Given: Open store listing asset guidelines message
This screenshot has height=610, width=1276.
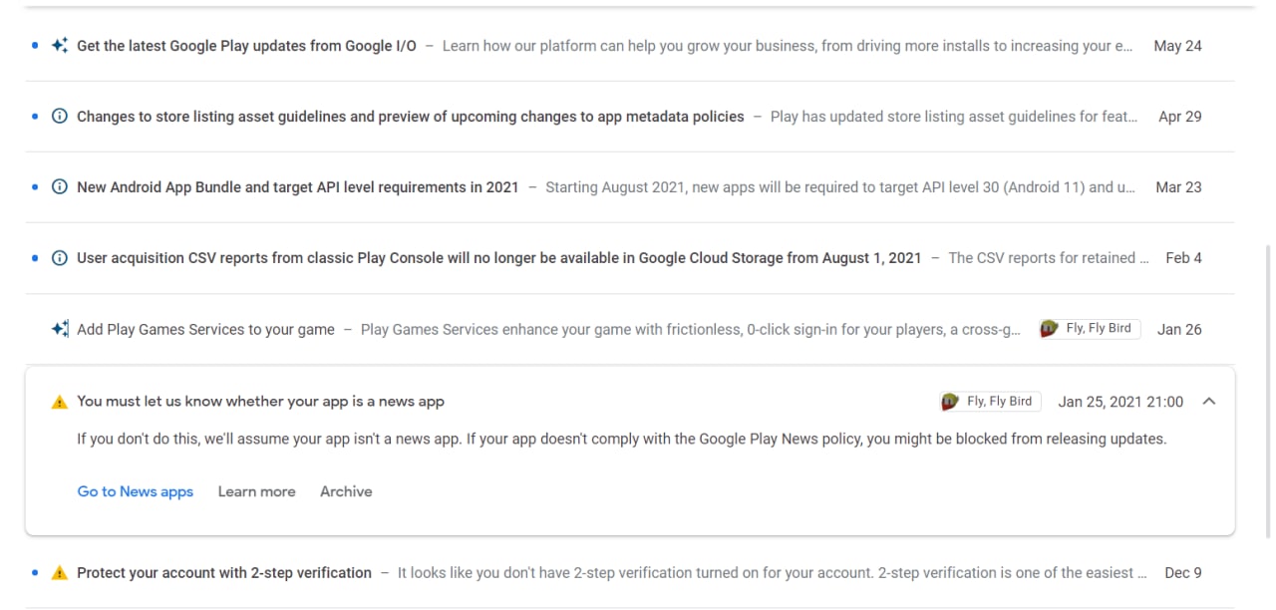Looking at the screenshot, I should 411,117.
